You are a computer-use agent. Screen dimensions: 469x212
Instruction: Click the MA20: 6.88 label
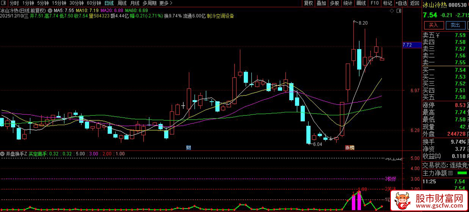point(112,10)
